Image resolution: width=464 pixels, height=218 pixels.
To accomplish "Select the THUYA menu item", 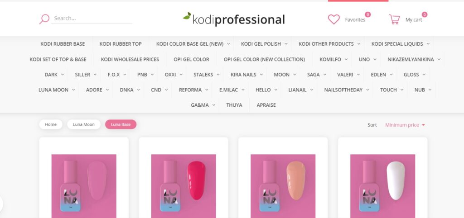I will pyautogui.click(x=234, y=105).
